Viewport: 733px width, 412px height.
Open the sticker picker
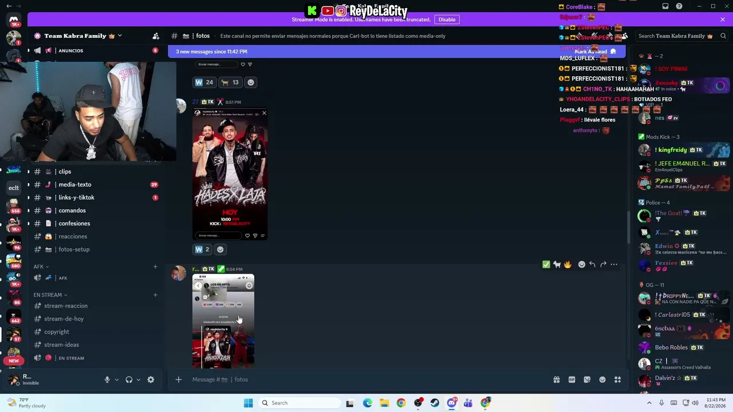587,379
